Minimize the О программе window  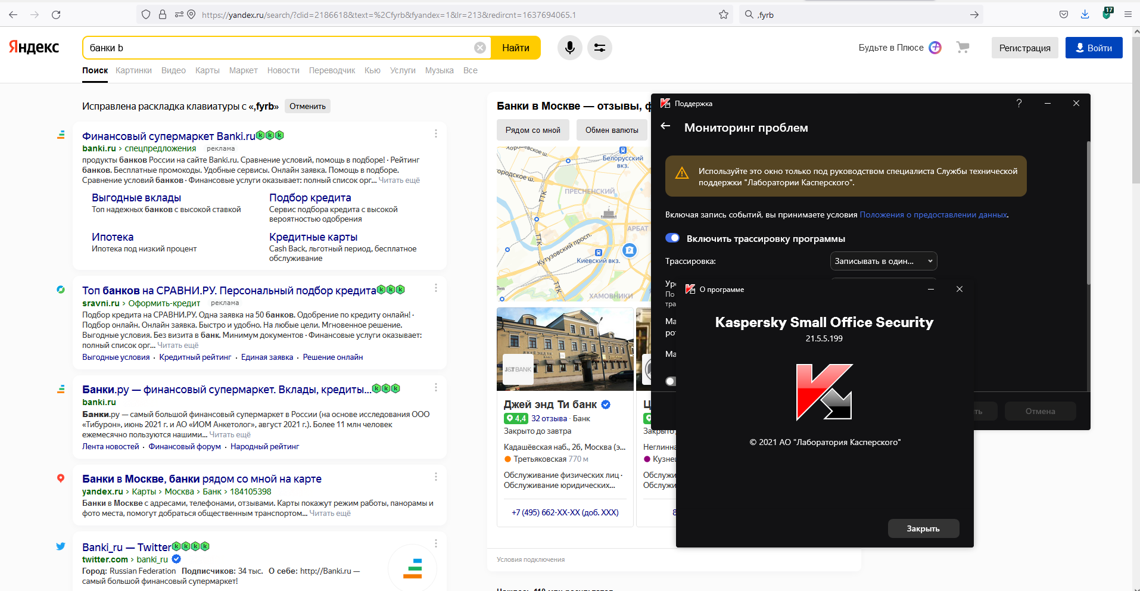tap(931, 289)
